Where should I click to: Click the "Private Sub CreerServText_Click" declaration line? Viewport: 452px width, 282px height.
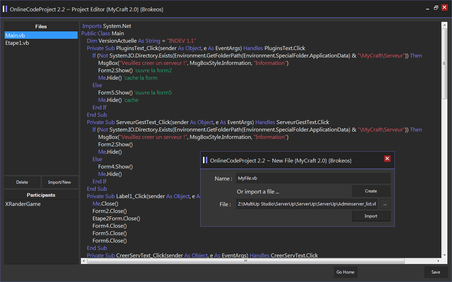(x=202, y=255)
